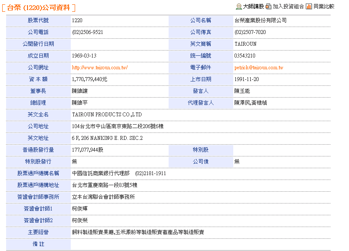This screenshot has height=251, width=349.
Task: Select chairman name 陳維讓
Action: pyautogui.click(x=79, y=91)
